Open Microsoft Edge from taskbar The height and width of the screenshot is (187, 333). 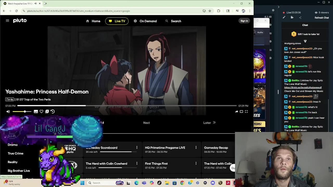[x=137, y=183]
